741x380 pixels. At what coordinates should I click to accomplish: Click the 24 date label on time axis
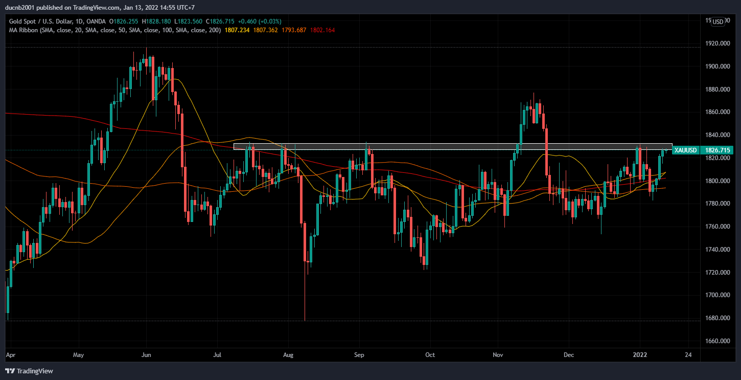tap(688, 354)
